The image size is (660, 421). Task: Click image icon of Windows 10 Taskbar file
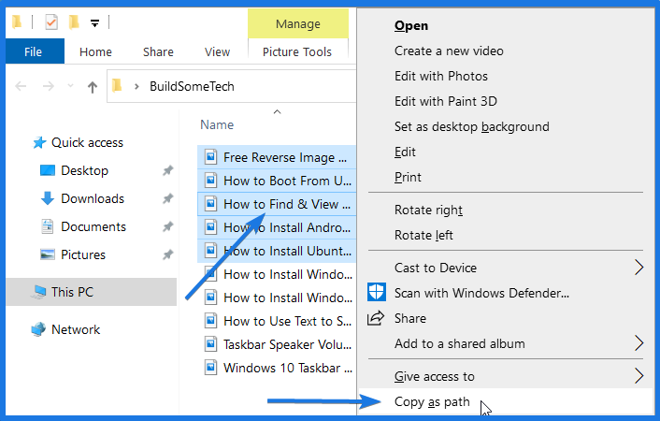(x=210, y=368)
